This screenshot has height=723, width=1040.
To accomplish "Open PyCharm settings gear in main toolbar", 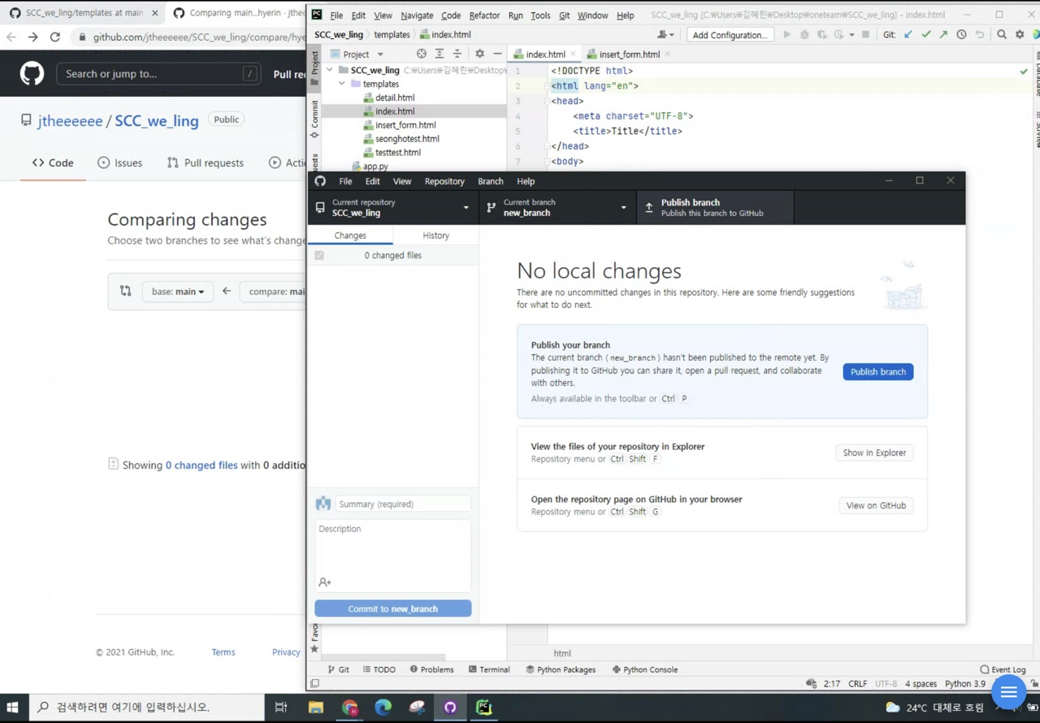I will pyautogui.click(x=1020, y=35).
